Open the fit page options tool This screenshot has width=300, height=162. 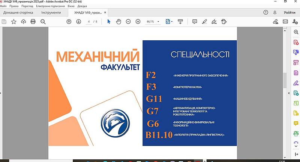168,22
